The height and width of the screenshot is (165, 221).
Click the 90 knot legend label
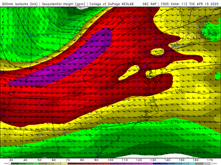click(96, 160)
